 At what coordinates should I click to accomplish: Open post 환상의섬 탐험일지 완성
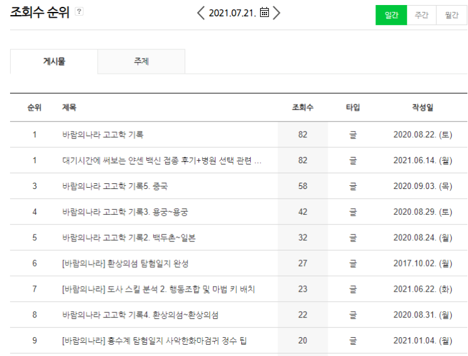pos(125,263)
